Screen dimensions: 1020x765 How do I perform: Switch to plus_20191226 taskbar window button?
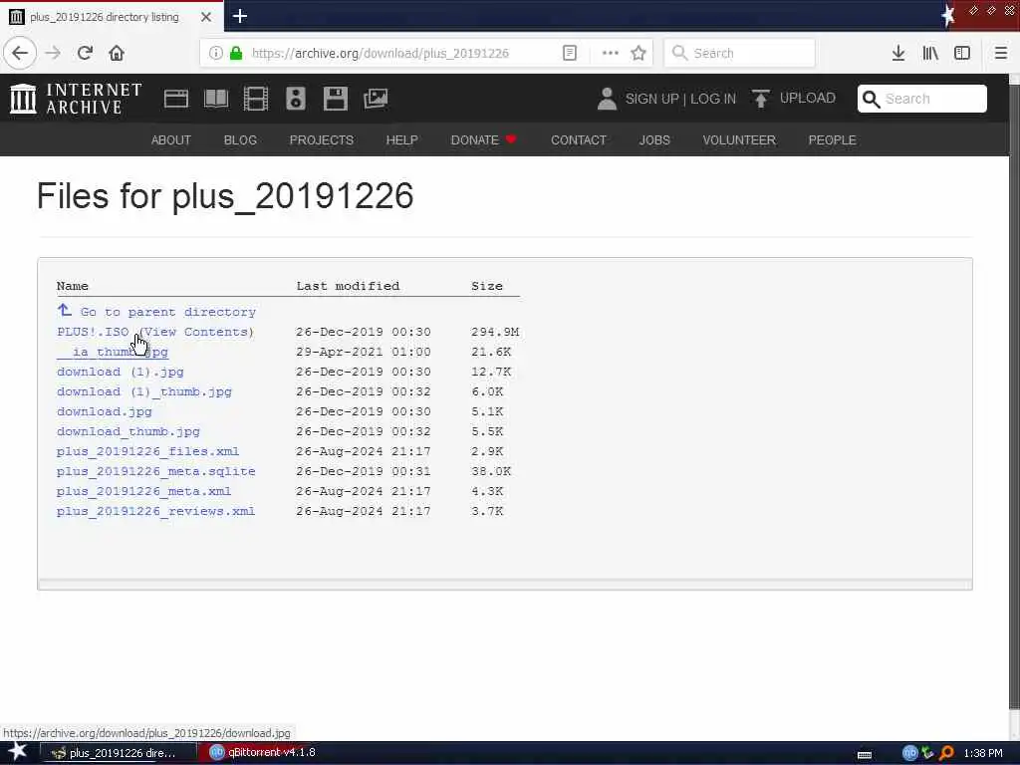(120, 753)
